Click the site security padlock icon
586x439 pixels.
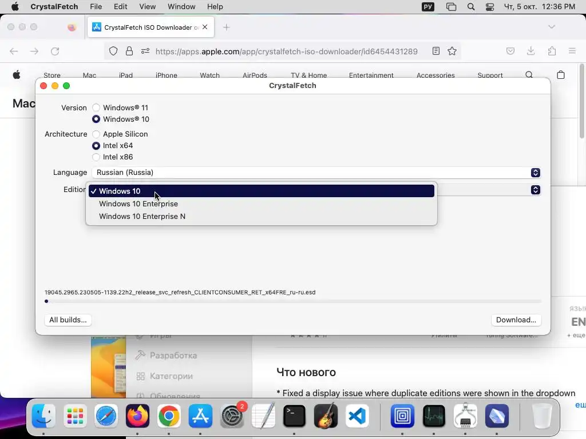129,51
